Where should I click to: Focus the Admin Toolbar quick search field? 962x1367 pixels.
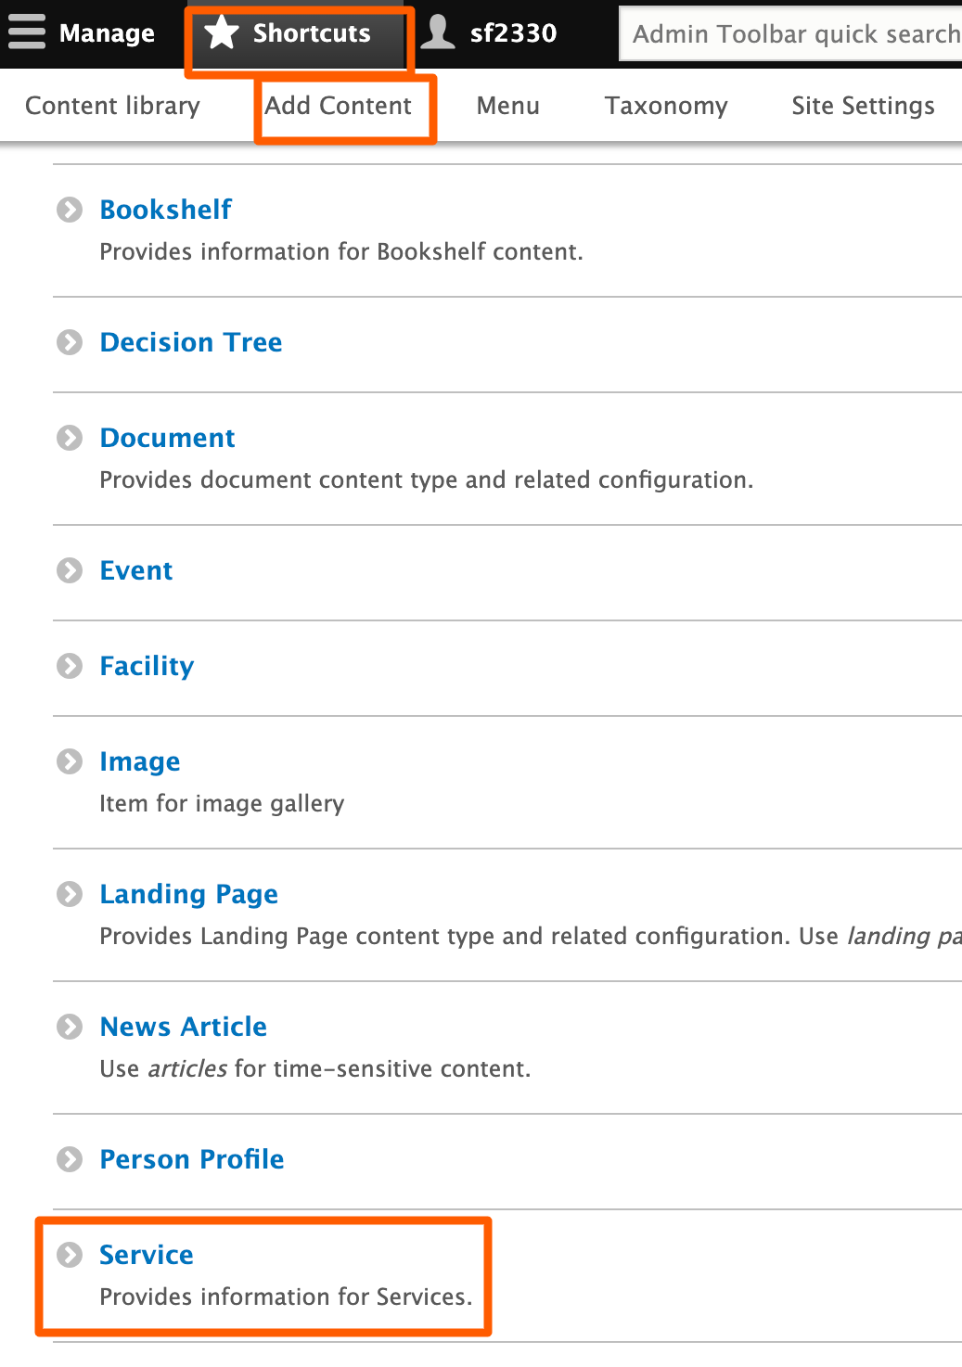793,34
